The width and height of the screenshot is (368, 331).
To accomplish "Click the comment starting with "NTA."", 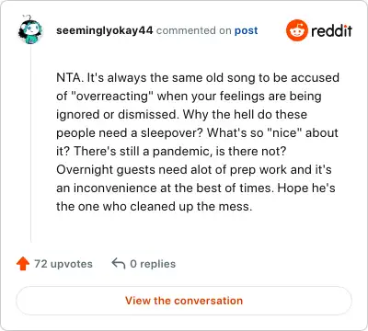I will [198, 142].
